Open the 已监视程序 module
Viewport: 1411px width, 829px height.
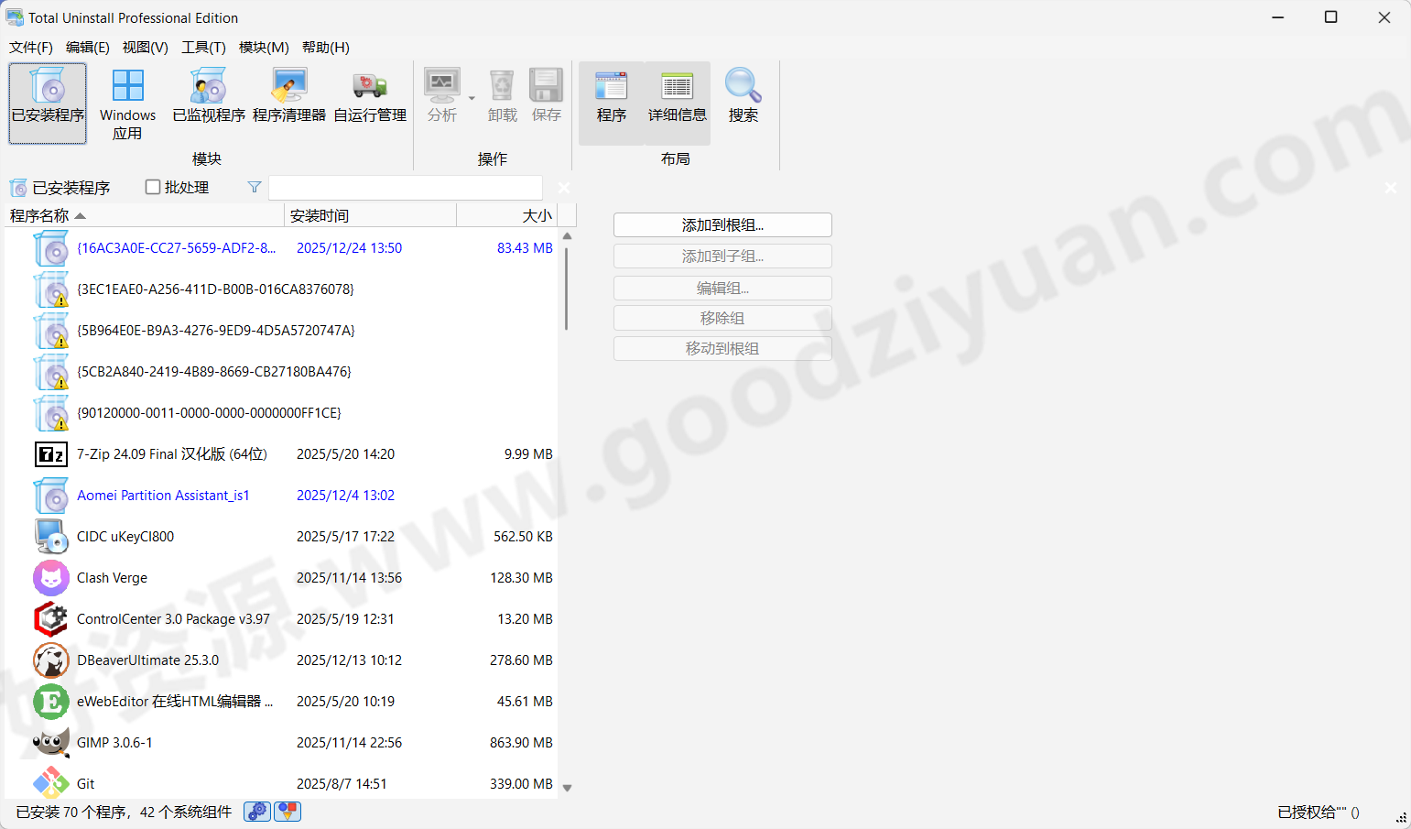[208, 96]
